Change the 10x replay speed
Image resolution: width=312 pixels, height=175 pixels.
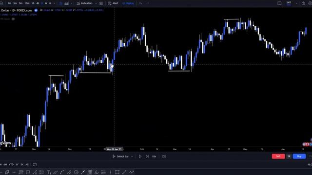[154, 157]
